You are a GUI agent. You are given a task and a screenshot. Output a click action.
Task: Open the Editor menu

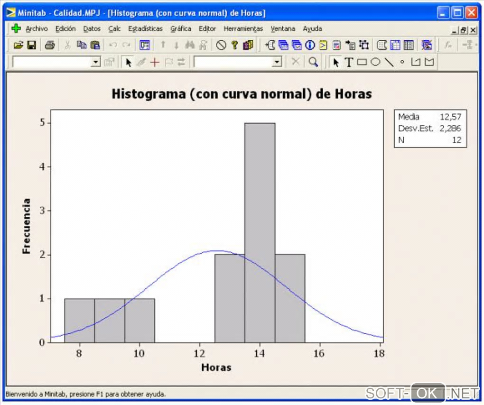coord(207,28)
